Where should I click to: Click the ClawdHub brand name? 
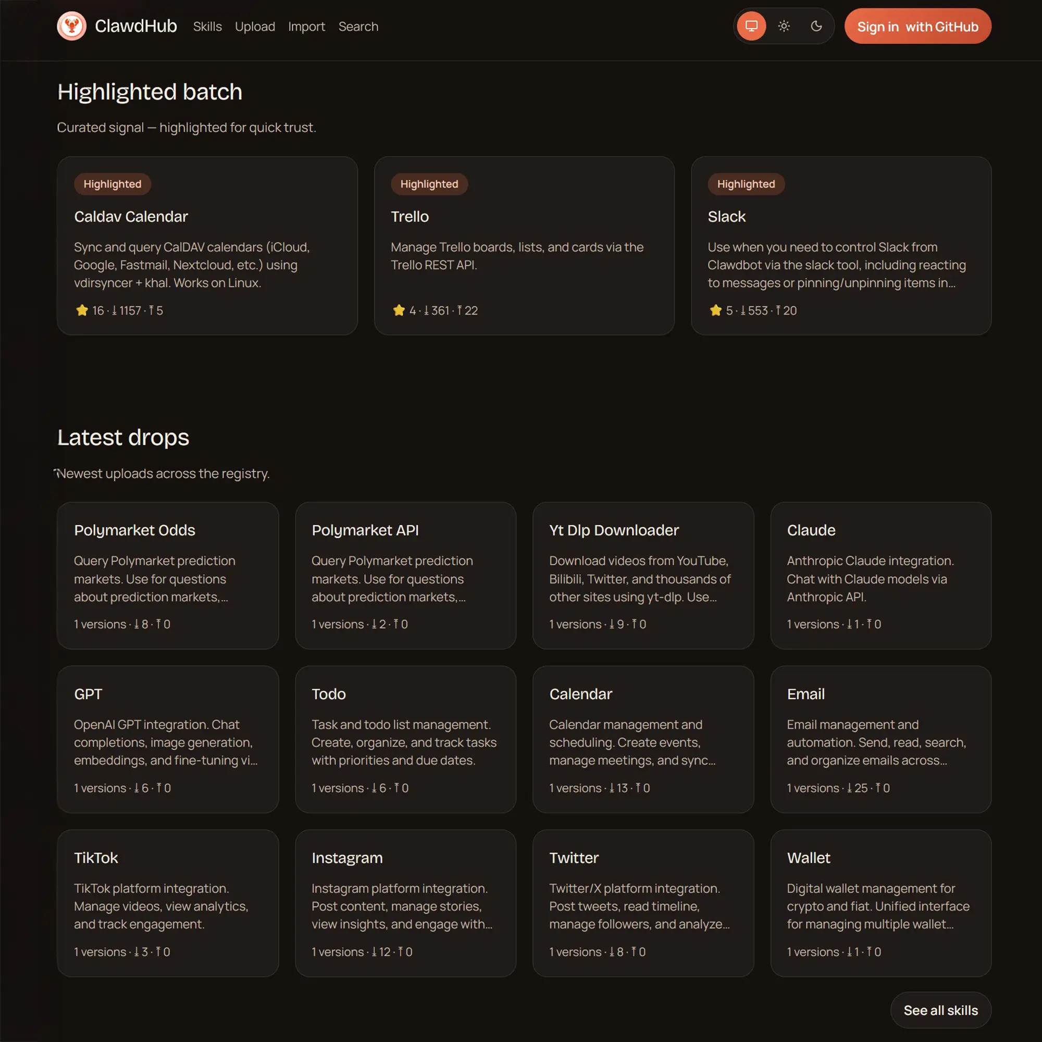[x=135, y=26]
